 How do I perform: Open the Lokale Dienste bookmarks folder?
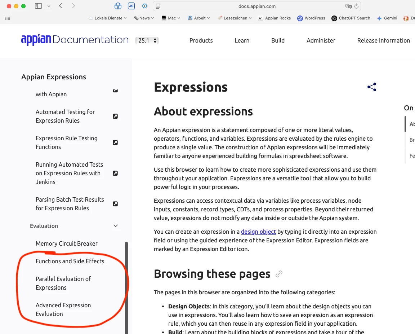click(108, 18)
